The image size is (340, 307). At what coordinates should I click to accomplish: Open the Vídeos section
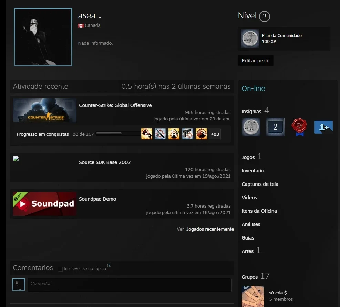tap(249, 198)
